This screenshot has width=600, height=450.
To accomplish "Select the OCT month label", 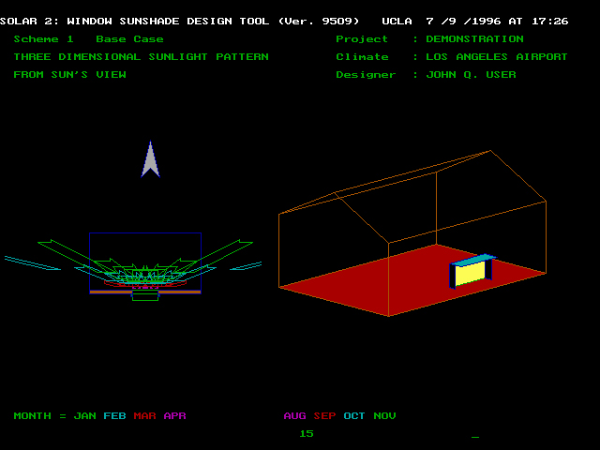I will [354, 416].
